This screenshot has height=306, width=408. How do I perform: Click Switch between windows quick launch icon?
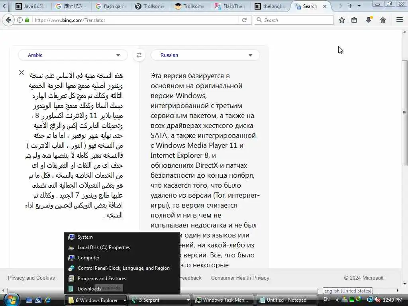[x=38, y=300]
